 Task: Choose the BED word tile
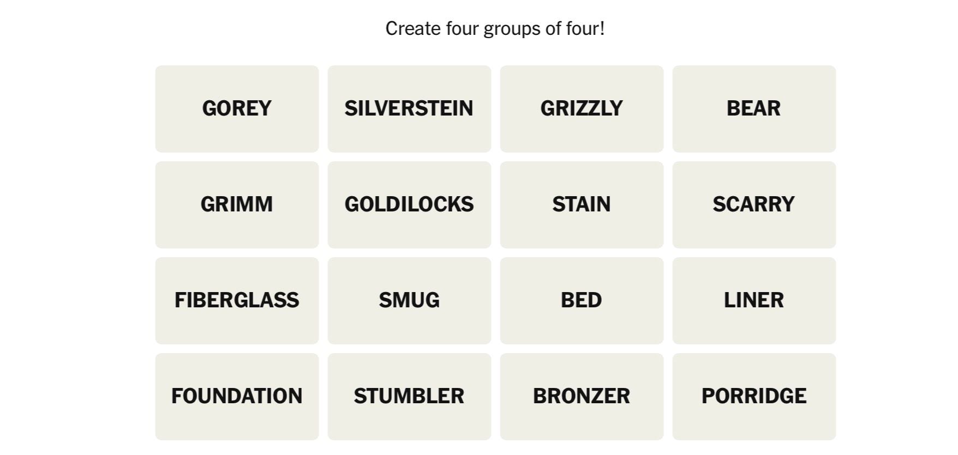582,300
